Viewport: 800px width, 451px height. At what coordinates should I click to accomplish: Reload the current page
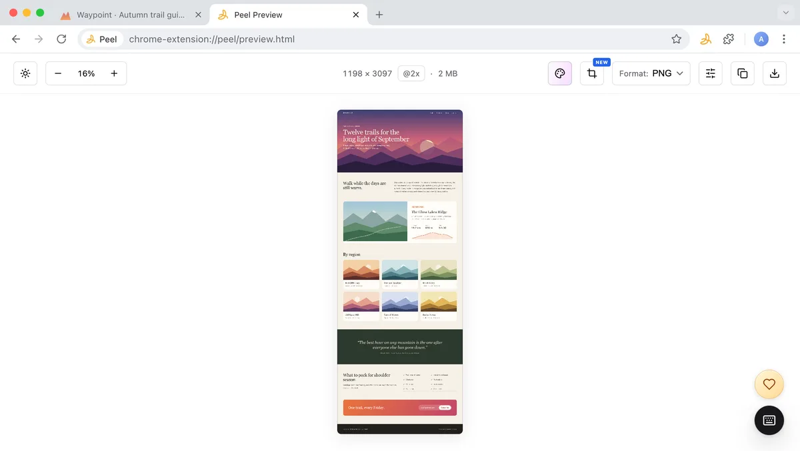pyautogui.click(x=61, y=39)
